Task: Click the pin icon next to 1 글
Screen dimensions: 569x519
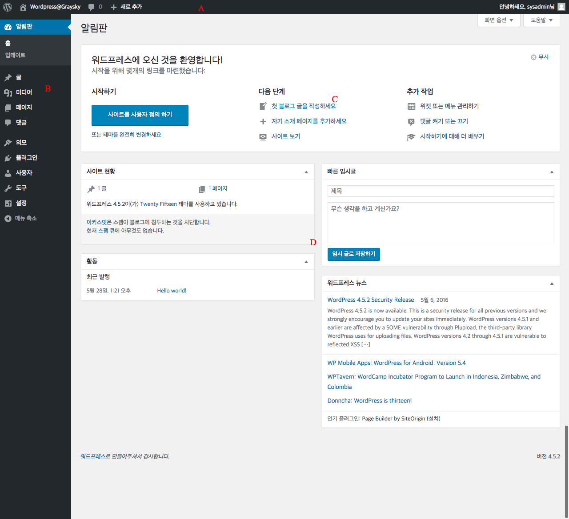Action: coord(91,189)
